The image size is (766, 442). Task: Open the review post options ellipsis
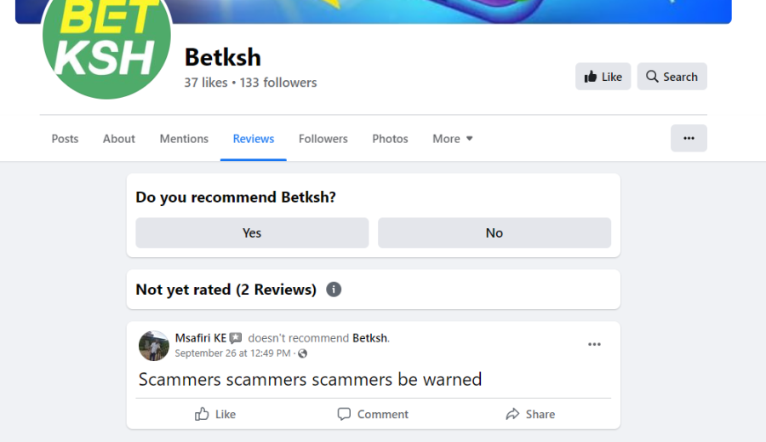coord(594,345)
